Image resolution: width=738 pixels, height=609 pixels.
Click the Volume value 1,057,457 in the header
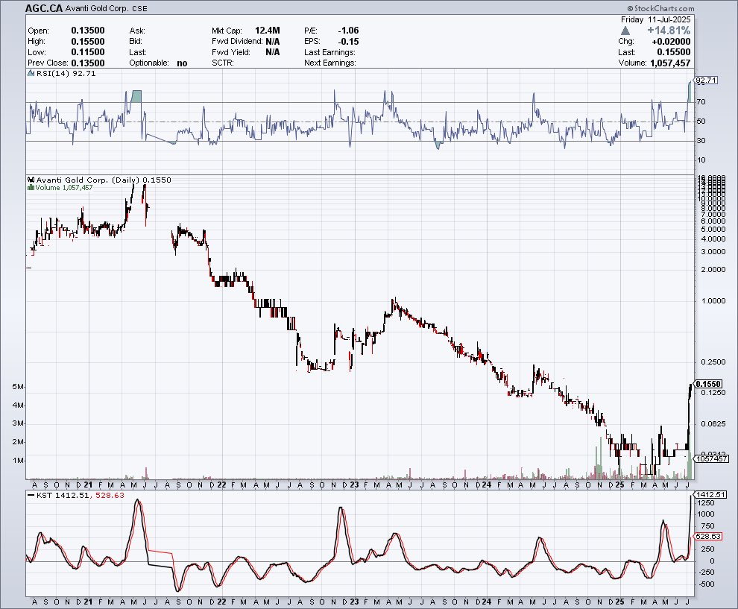click(x=670, y=63)
